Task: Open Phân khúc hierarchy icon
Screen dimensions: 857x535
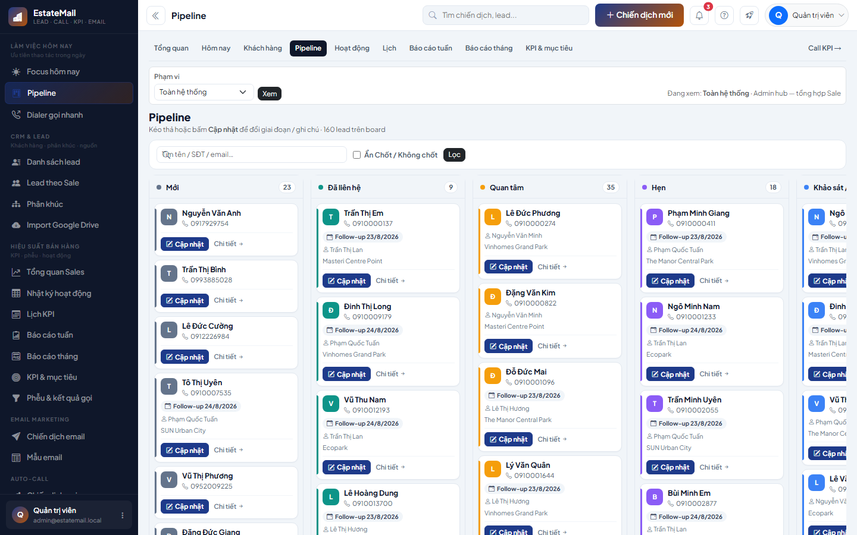Action: click(16, 204)
